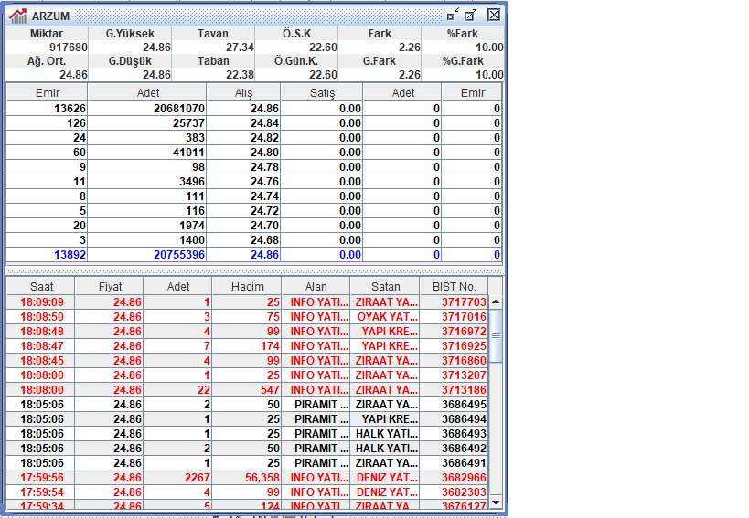Select the trade at 18:08:47
Screen dimensions: 749x518
point(247,346)
